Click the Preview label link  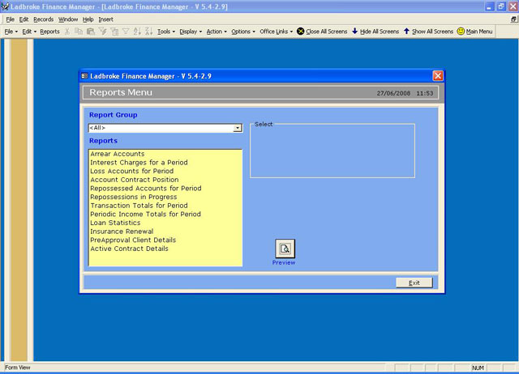tap(284, 262)
